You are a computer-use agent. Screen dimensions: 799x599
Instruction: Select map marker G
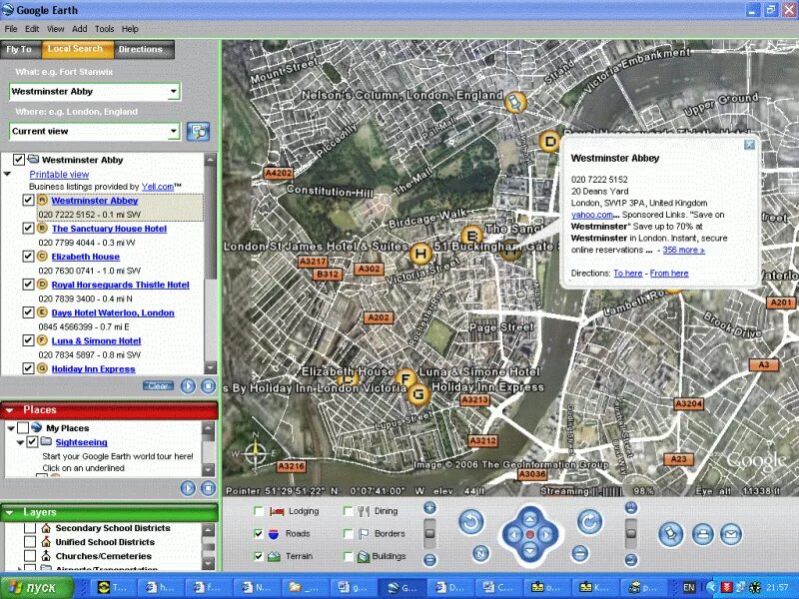point(418,394)
